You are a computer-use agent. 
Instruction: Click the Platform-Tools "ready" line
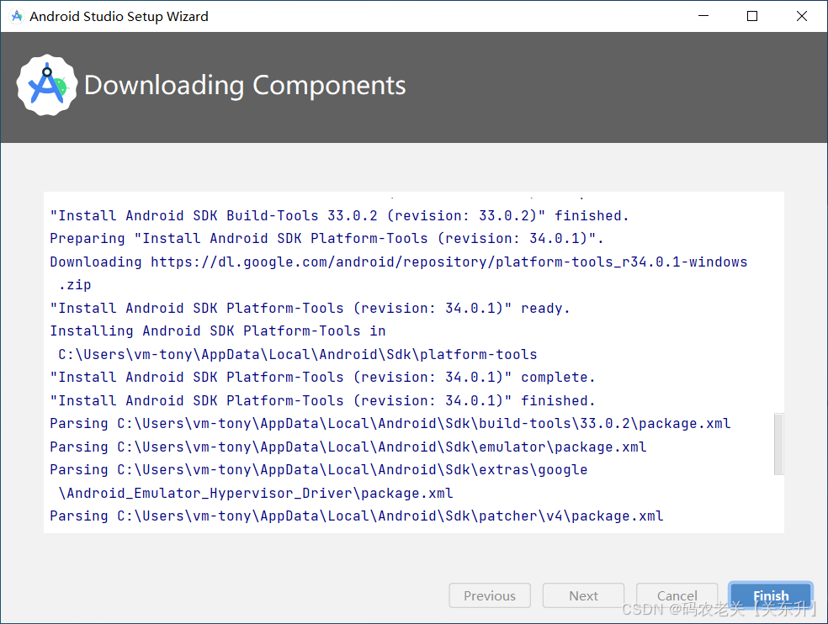pos(310,308)
